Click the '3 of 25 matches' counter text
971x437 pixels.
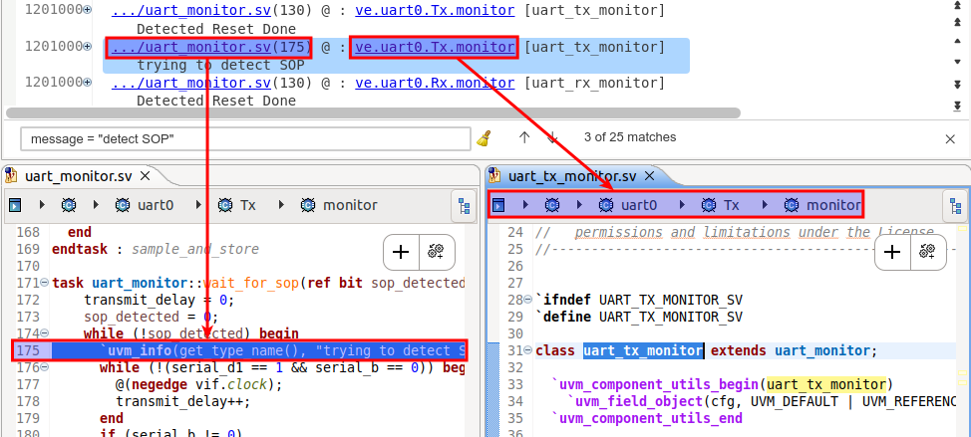(x=630, y=137)
